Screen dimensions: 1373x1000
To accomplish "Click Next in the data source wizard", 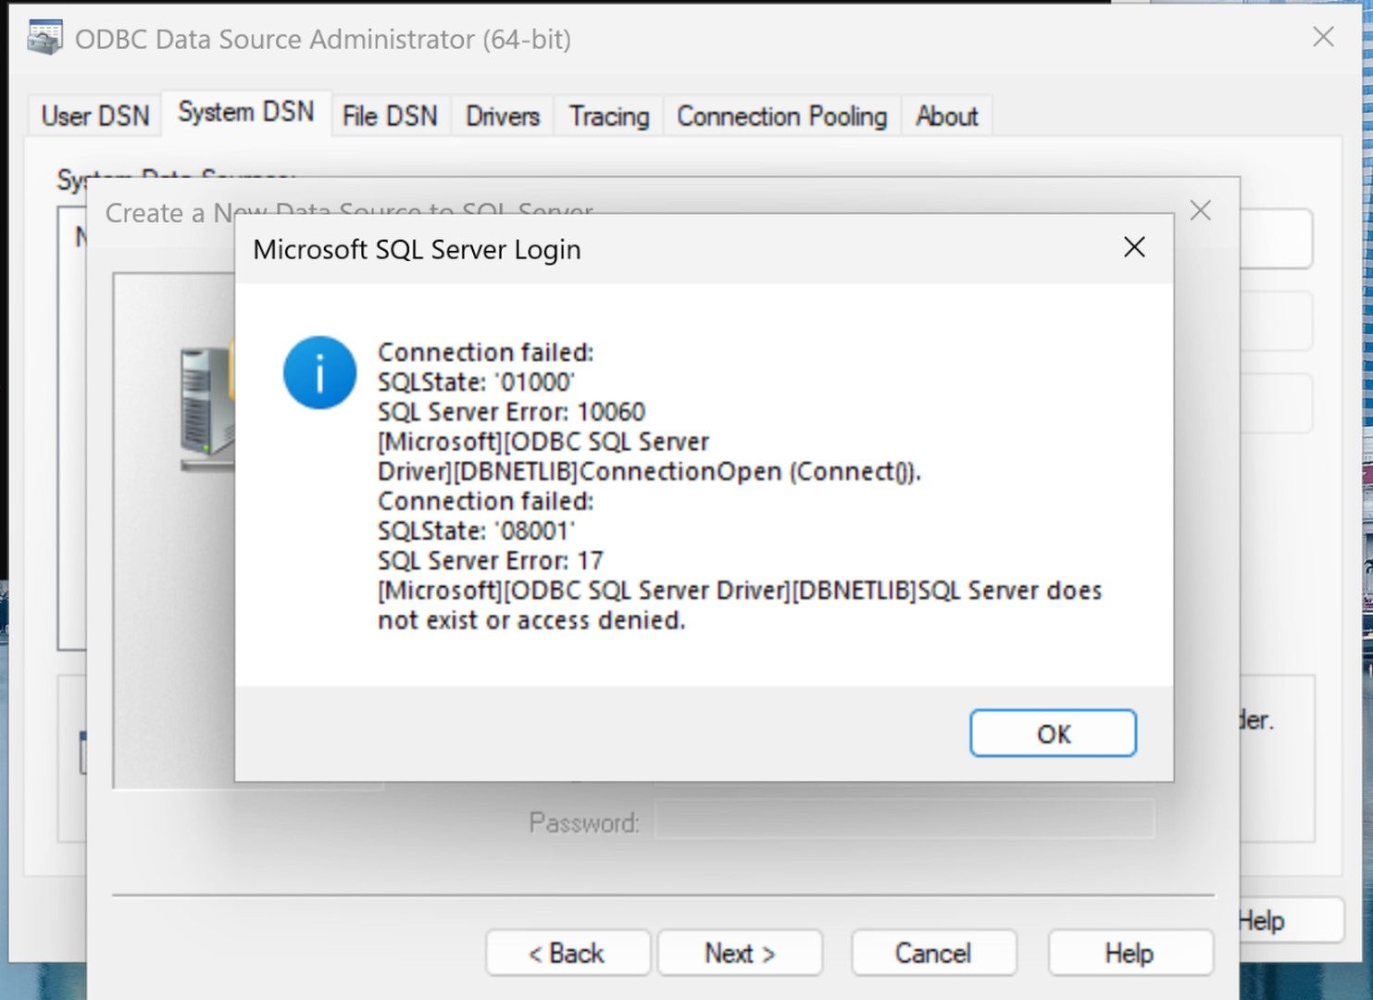I will pyautogui.click(x=740, y=953).
